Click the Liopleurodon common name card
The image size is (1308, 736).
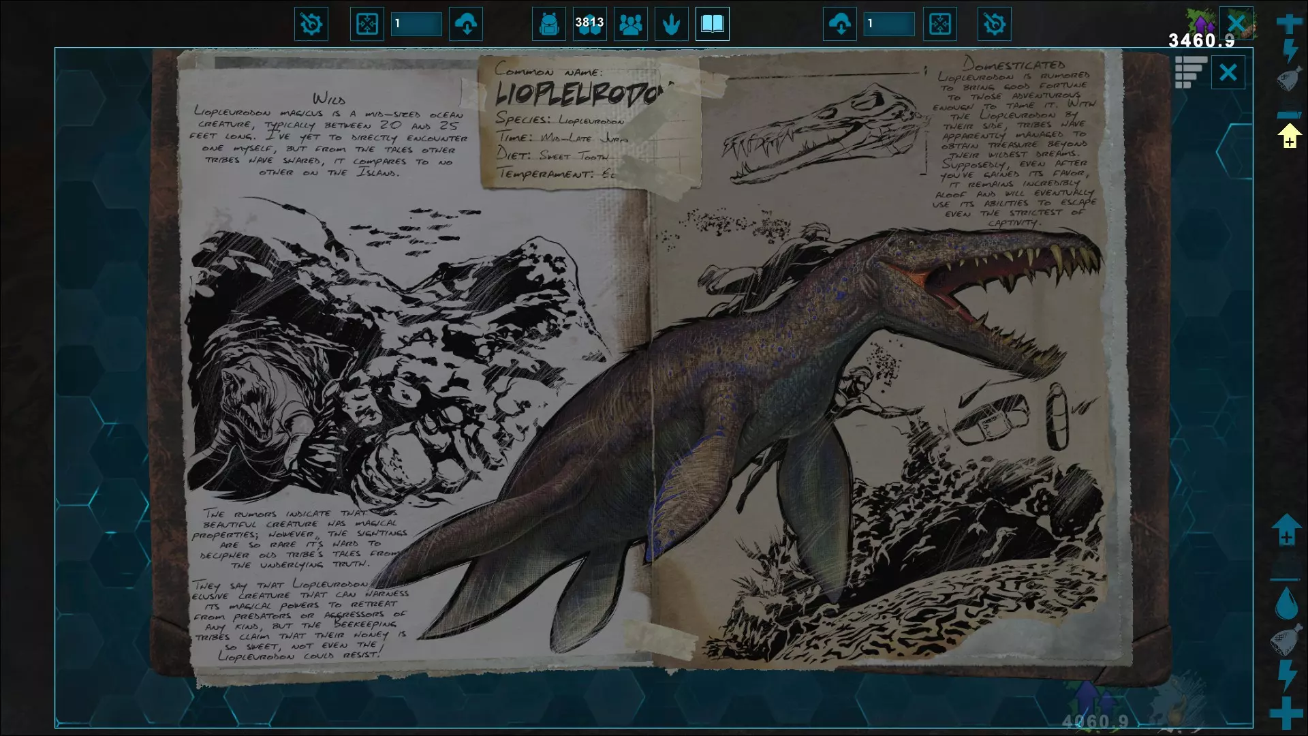click(589, 121)
